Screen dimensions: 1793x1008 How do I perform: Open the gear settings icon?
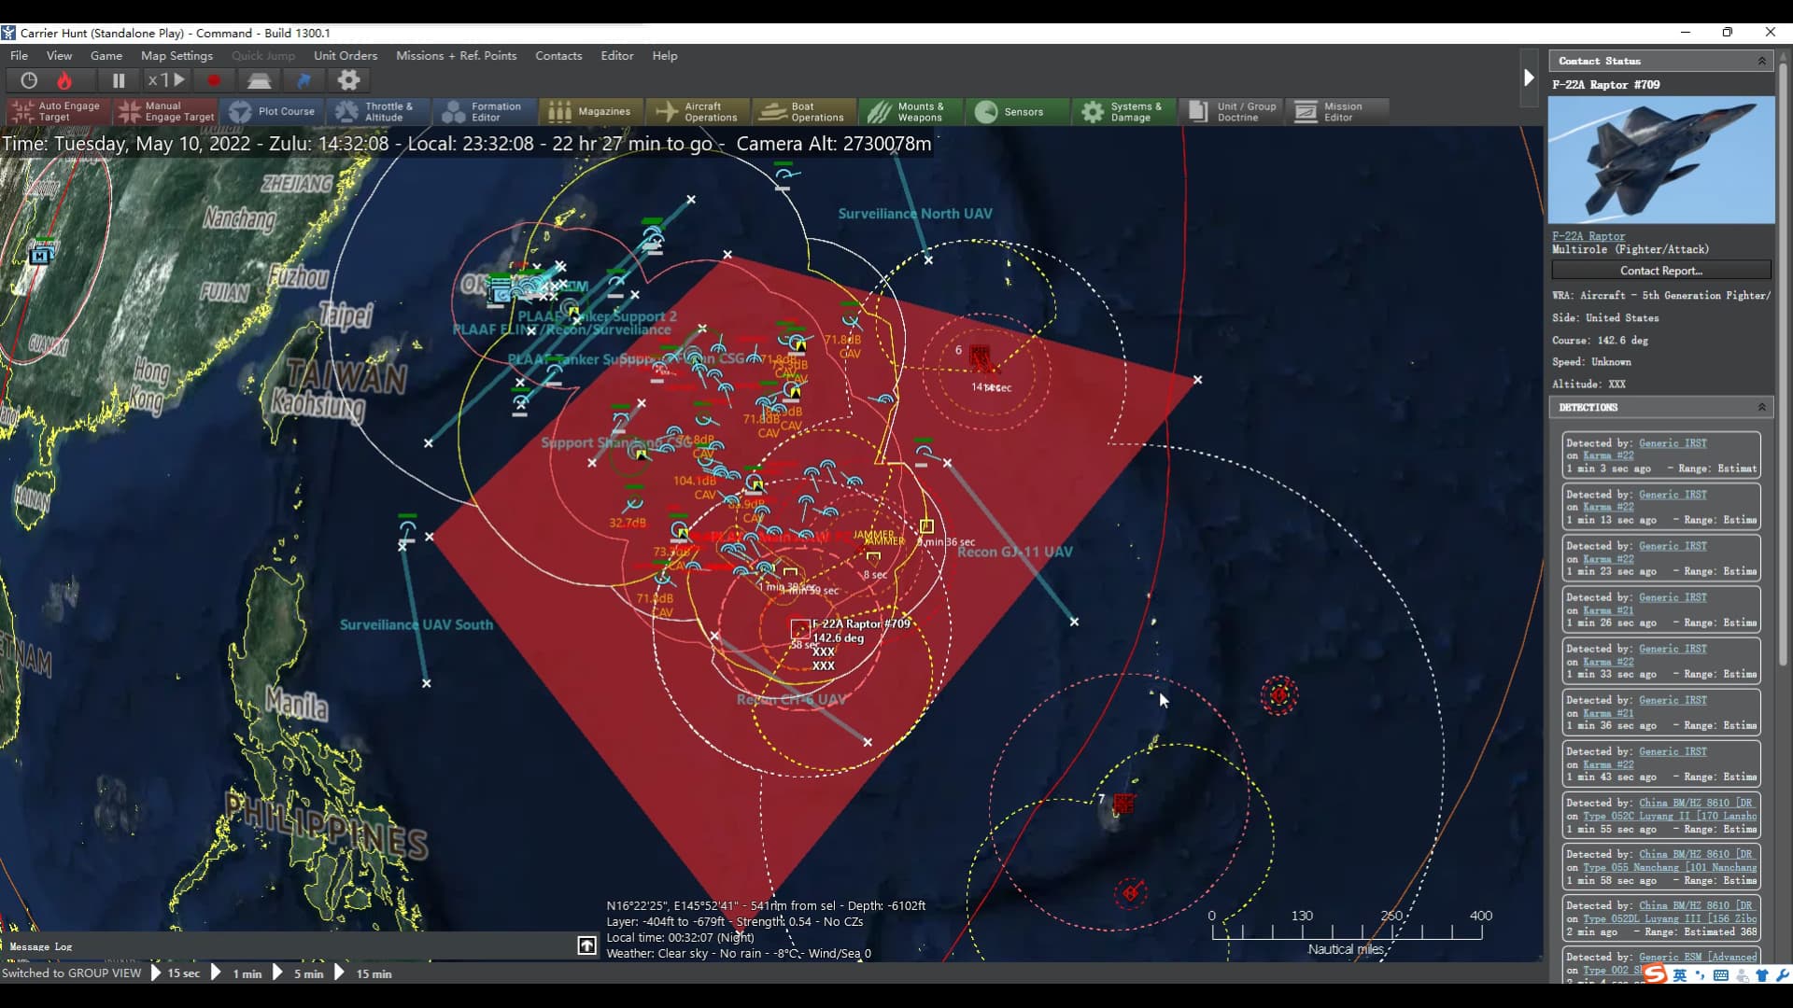coord(348,80)
